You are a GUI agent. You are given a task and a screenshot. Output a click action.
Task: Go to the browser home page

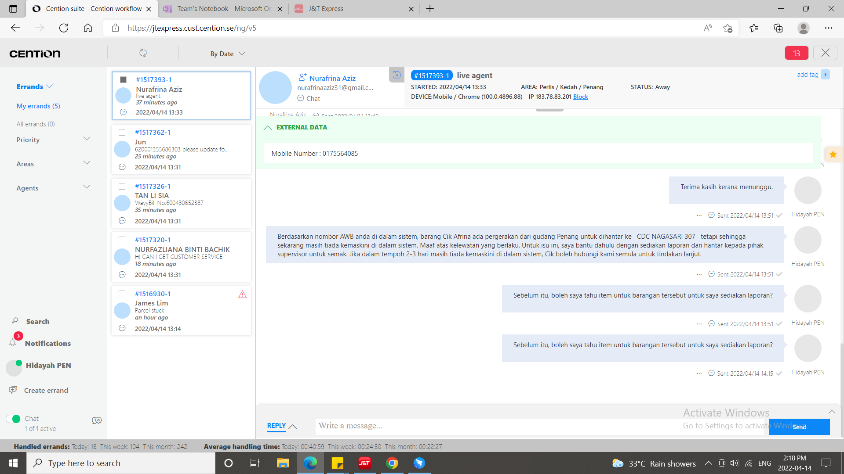pos(88,28)
